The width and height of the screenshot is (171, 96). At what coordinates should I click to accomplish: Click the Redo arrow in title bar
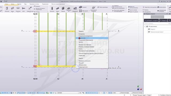coord(7,1)
